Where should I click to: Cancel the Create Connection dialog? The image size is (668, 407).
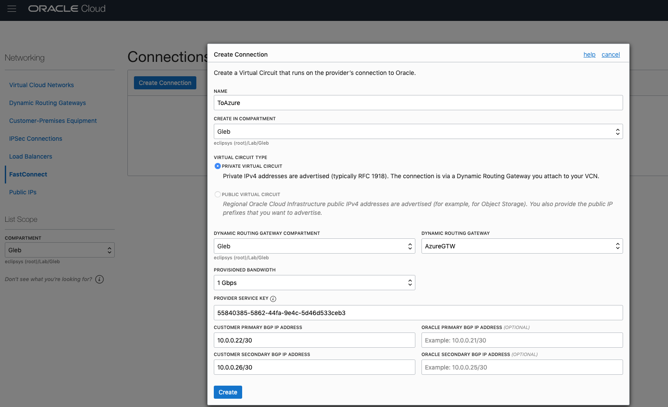pos(610,54)
